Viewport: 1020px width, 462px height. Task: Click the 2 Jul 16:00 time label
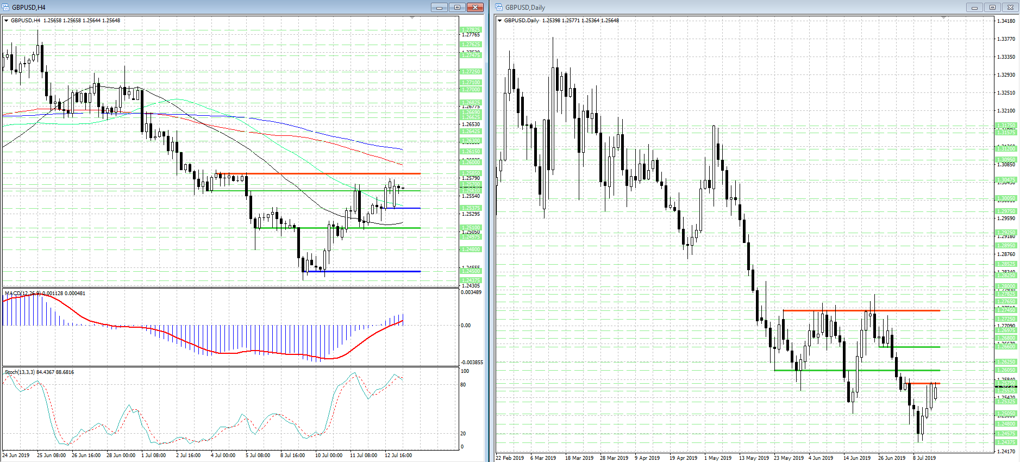click(188, 455)
